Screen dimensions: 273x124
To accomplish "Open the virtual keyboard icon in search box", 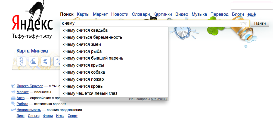I will [x=243, y=23].
